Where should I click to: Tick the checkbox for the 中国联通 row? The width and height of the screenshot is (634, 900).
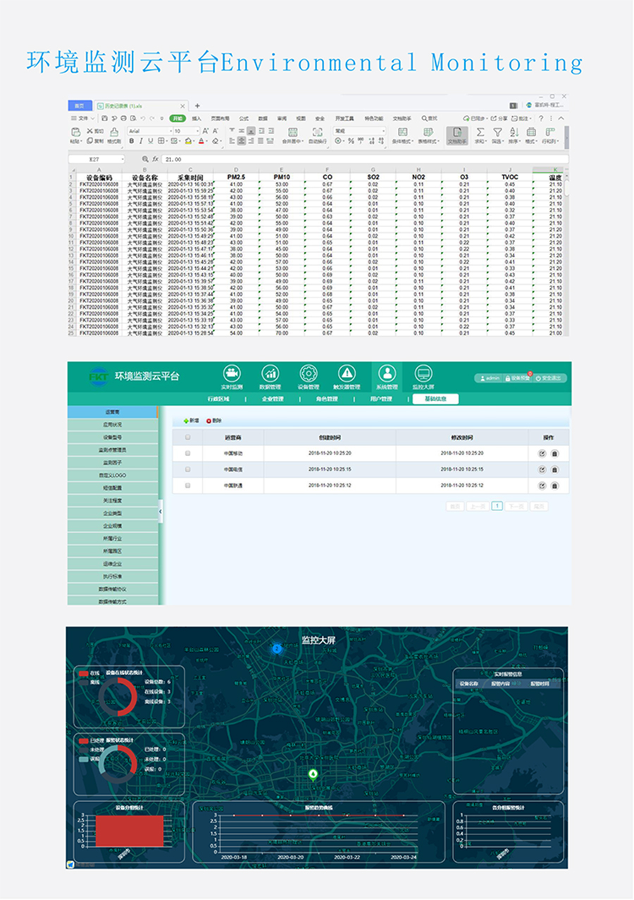(187, 486)
